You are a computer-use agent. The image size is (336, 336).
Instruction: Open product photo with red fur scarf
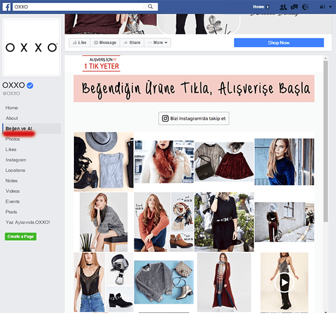164,162
